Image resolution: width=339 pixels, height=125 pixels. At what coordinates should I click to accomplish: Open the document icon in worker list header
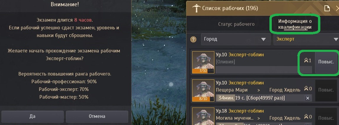tap(327, 8)
